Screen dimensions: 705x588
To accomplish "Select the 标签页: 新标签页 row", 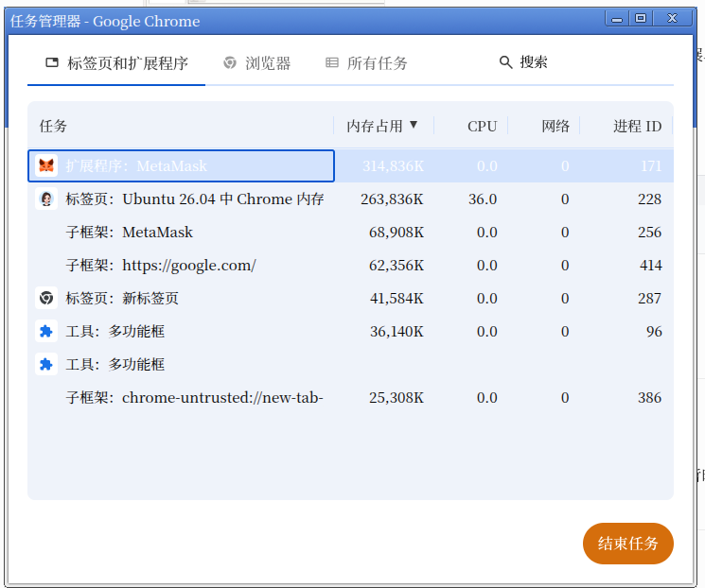I will coord(351,299).
